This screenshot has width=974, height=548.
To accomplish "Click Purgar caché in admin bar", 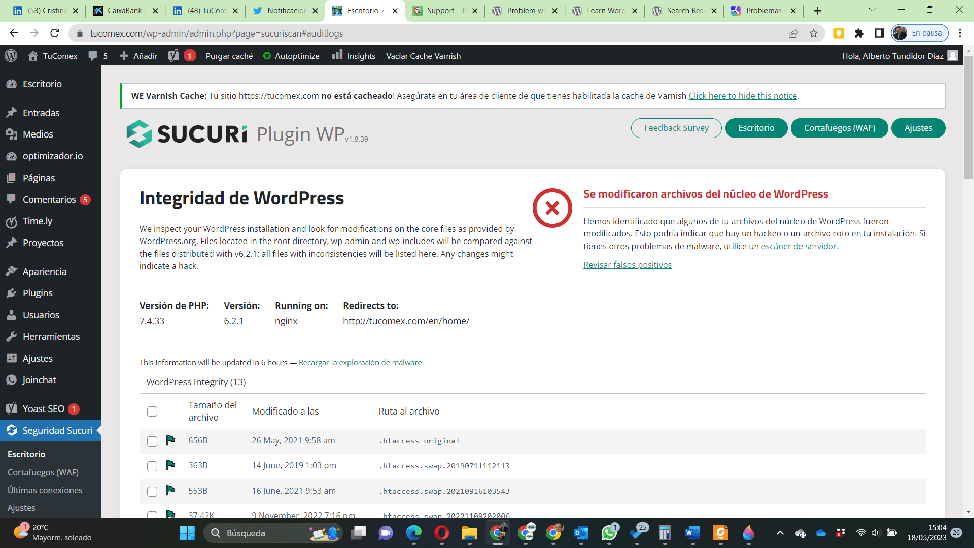I will pos(229,56).
